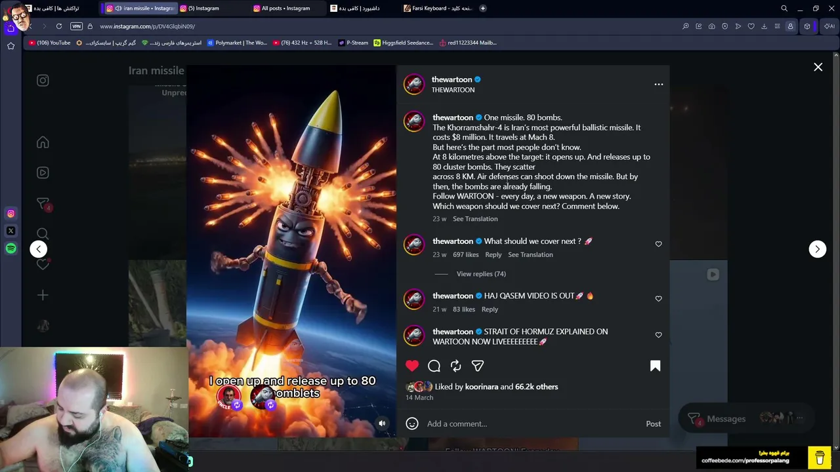Click 'See Translation' under the caption

(x=475, y=219)
